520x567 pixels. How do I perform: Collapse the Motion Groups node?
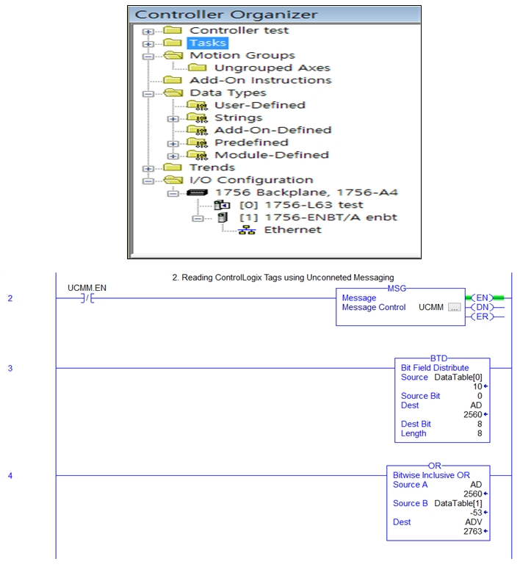148,57
